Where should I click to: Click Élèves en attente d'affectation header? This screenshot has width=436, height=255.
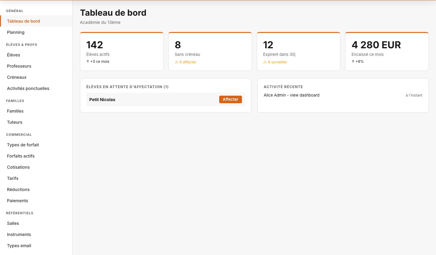click(x=127, y=87)
